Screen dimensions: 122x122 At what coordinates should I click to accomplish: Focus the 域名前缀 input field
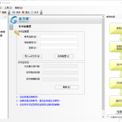[59, 42]
